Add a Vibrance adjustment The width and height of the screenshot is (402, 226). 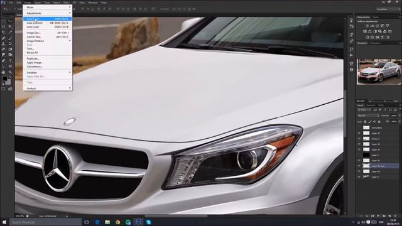[388, 26]
